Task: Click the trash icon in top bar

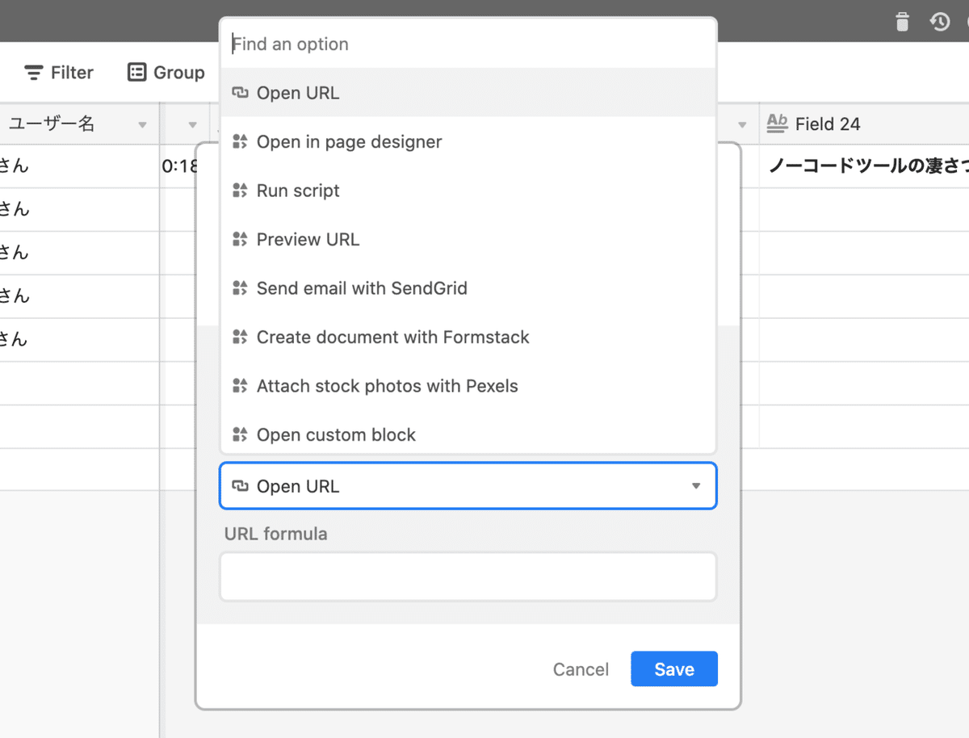Action: (x=902, y=22)
